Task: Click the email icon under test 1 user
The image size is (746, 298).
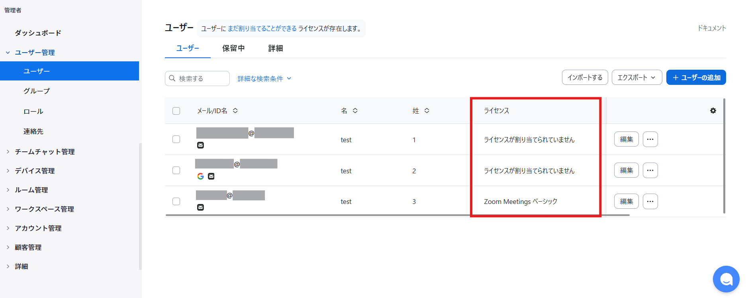Action: coord(200,145)
